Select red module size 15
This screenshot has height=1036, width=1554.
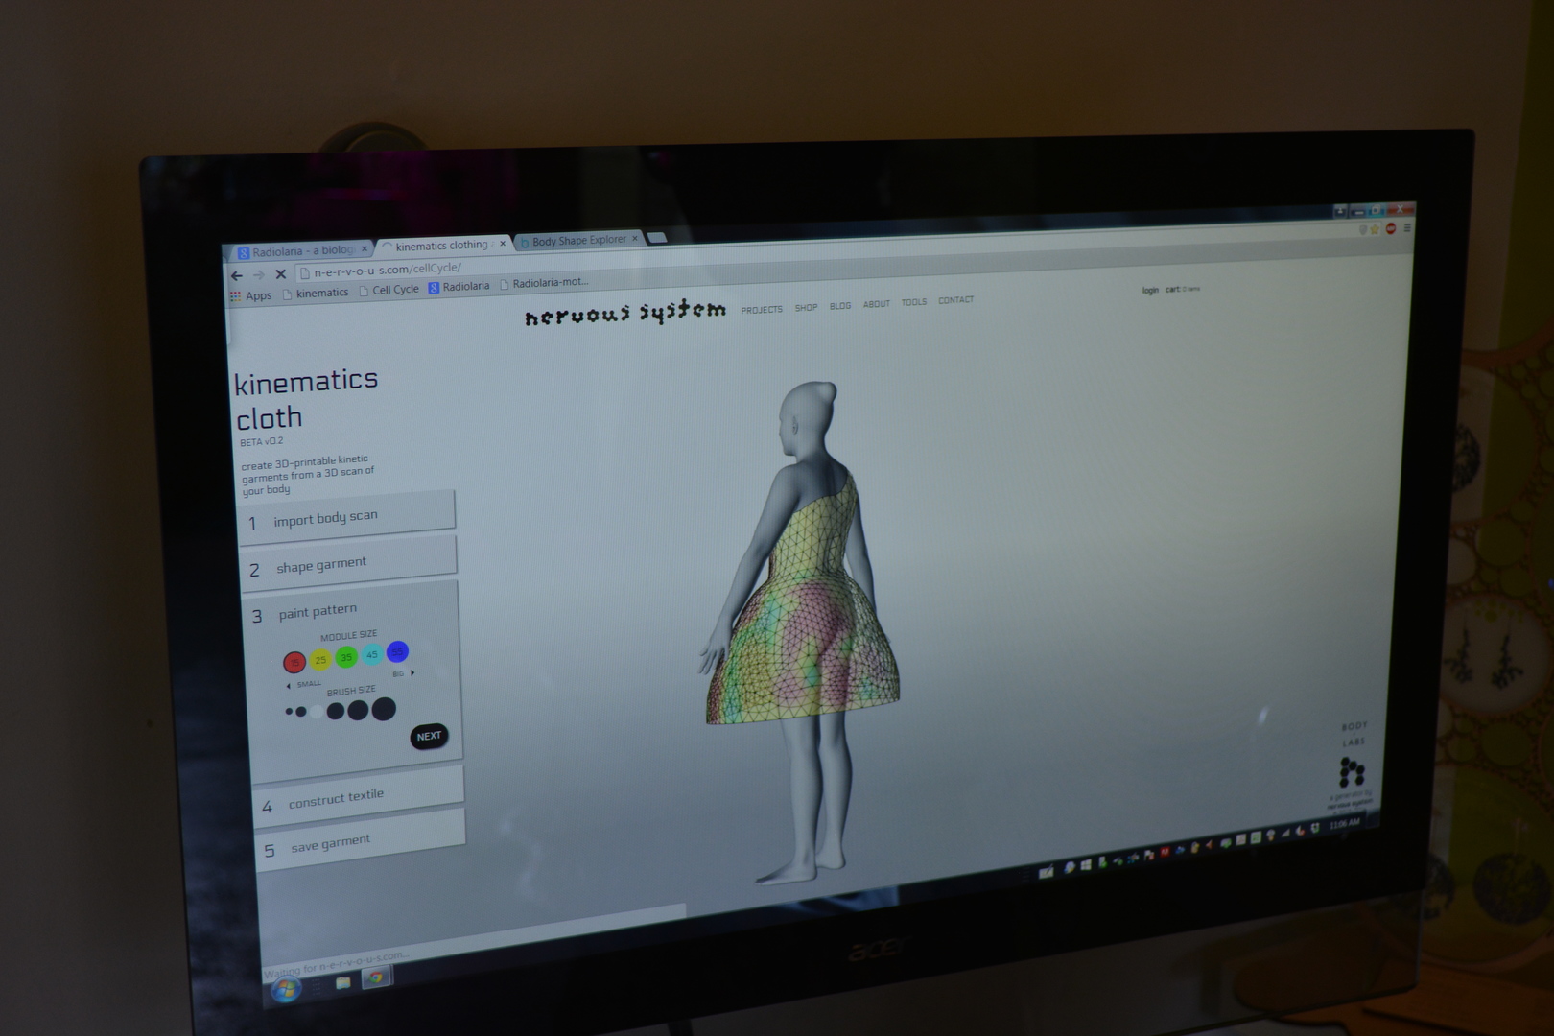point(294,662)
